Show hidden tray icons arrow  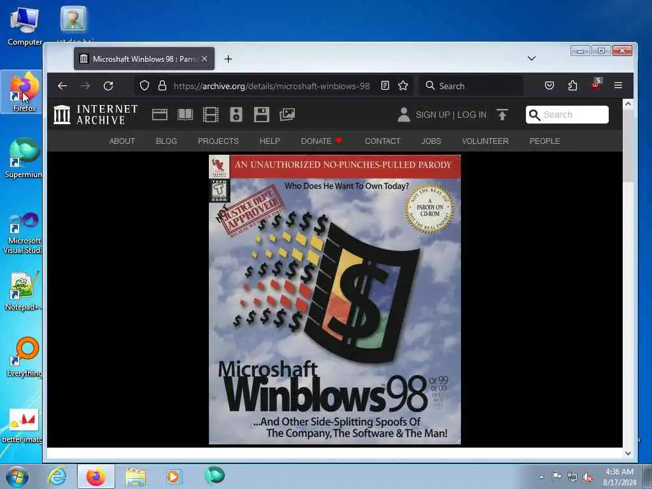coord(541,477)
